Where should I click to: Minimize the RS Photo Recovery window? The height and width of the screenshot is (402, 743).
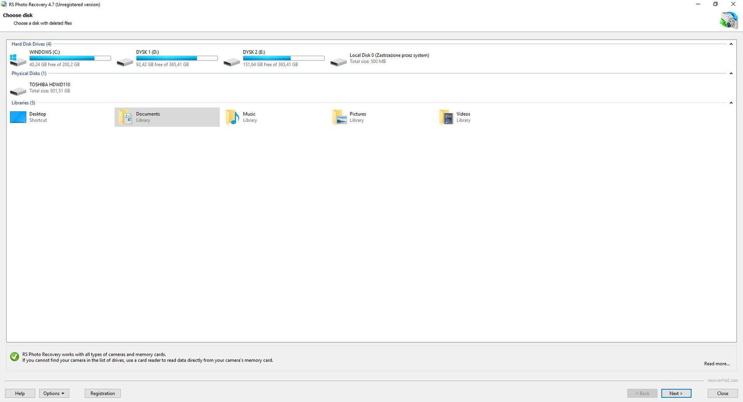click(698, 4)
